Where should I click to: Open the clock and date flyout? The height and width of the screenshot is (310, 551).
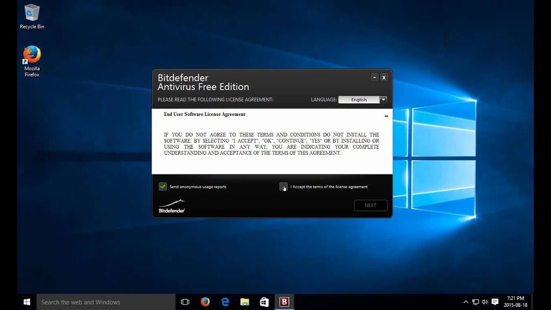pos(516,302)
